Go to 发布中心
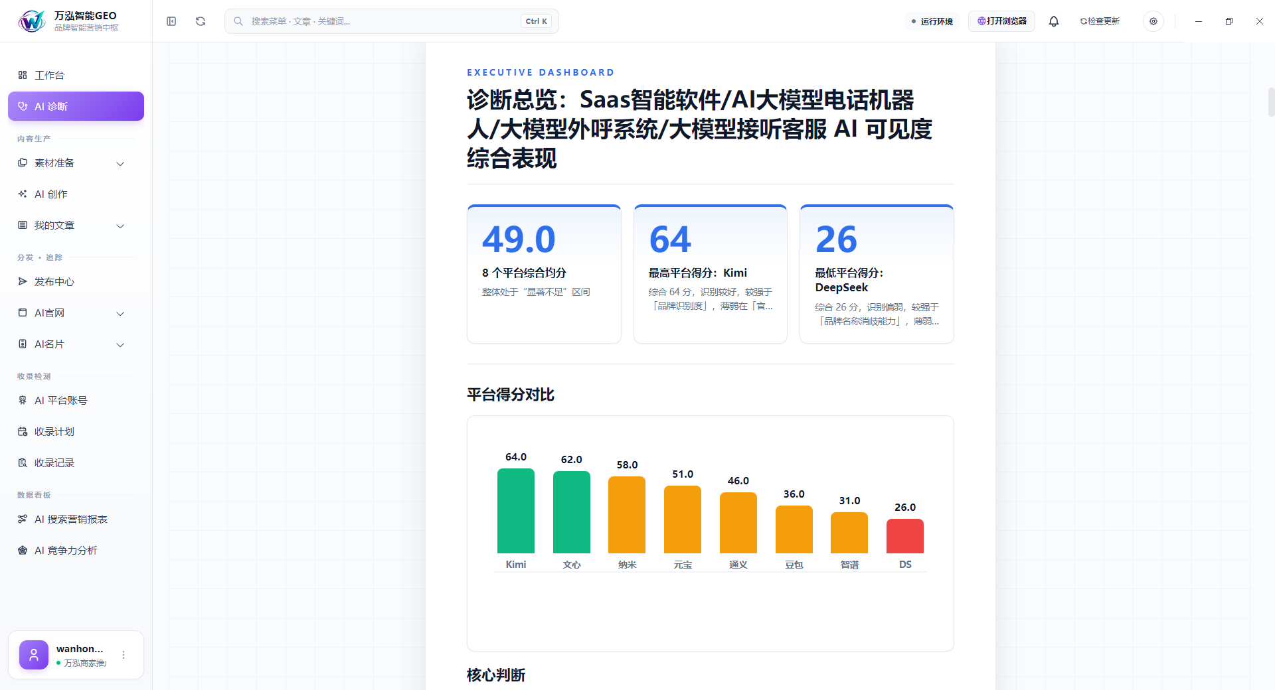Screen dimensions: 1275x690 point(76,281)
